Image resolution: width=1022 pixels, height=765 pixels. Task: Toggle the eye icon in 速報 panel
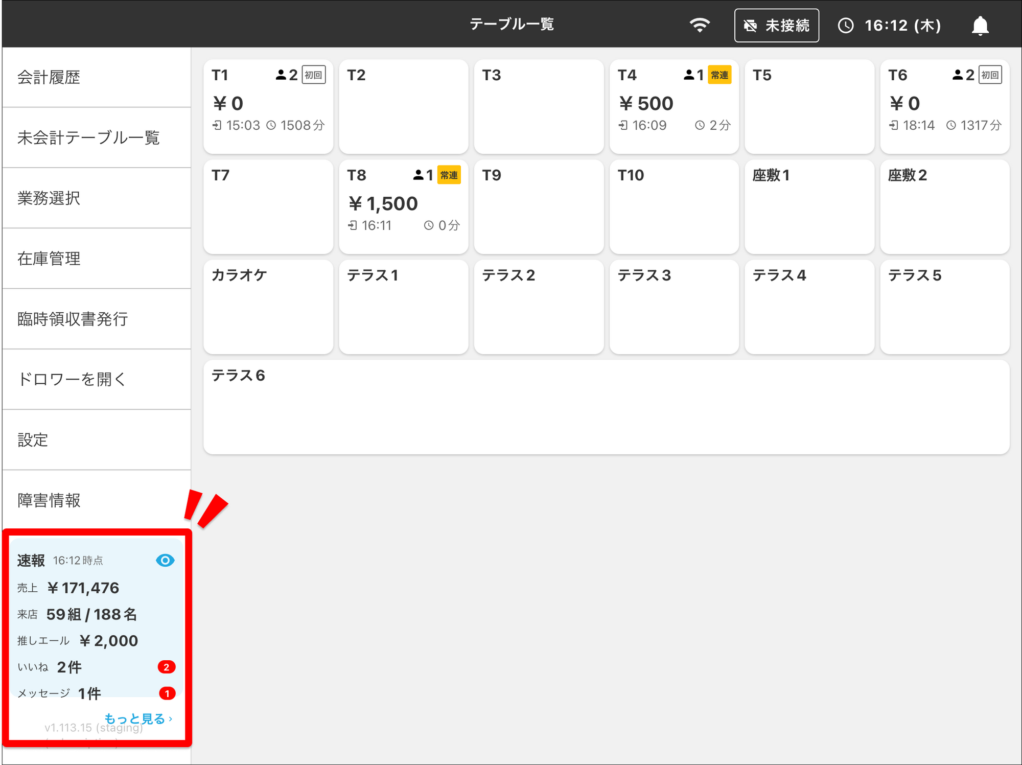pyautogui.click(x=165, y=560)
